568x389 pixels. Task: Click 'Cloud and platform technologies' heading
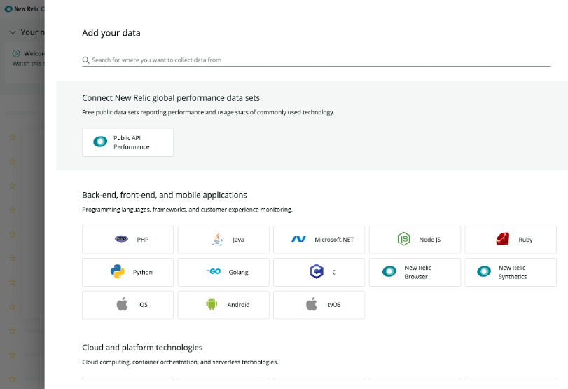[x=142, y=348]
